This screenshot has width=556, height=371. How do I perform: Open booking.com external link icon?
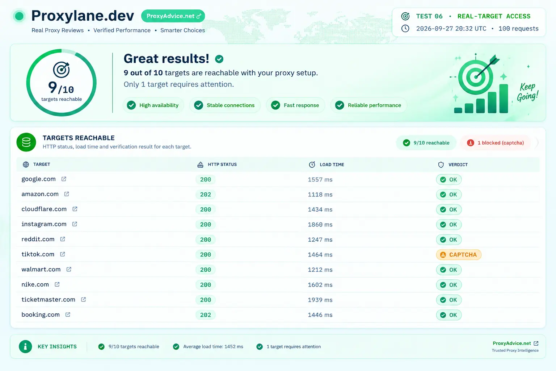[68, 314]
